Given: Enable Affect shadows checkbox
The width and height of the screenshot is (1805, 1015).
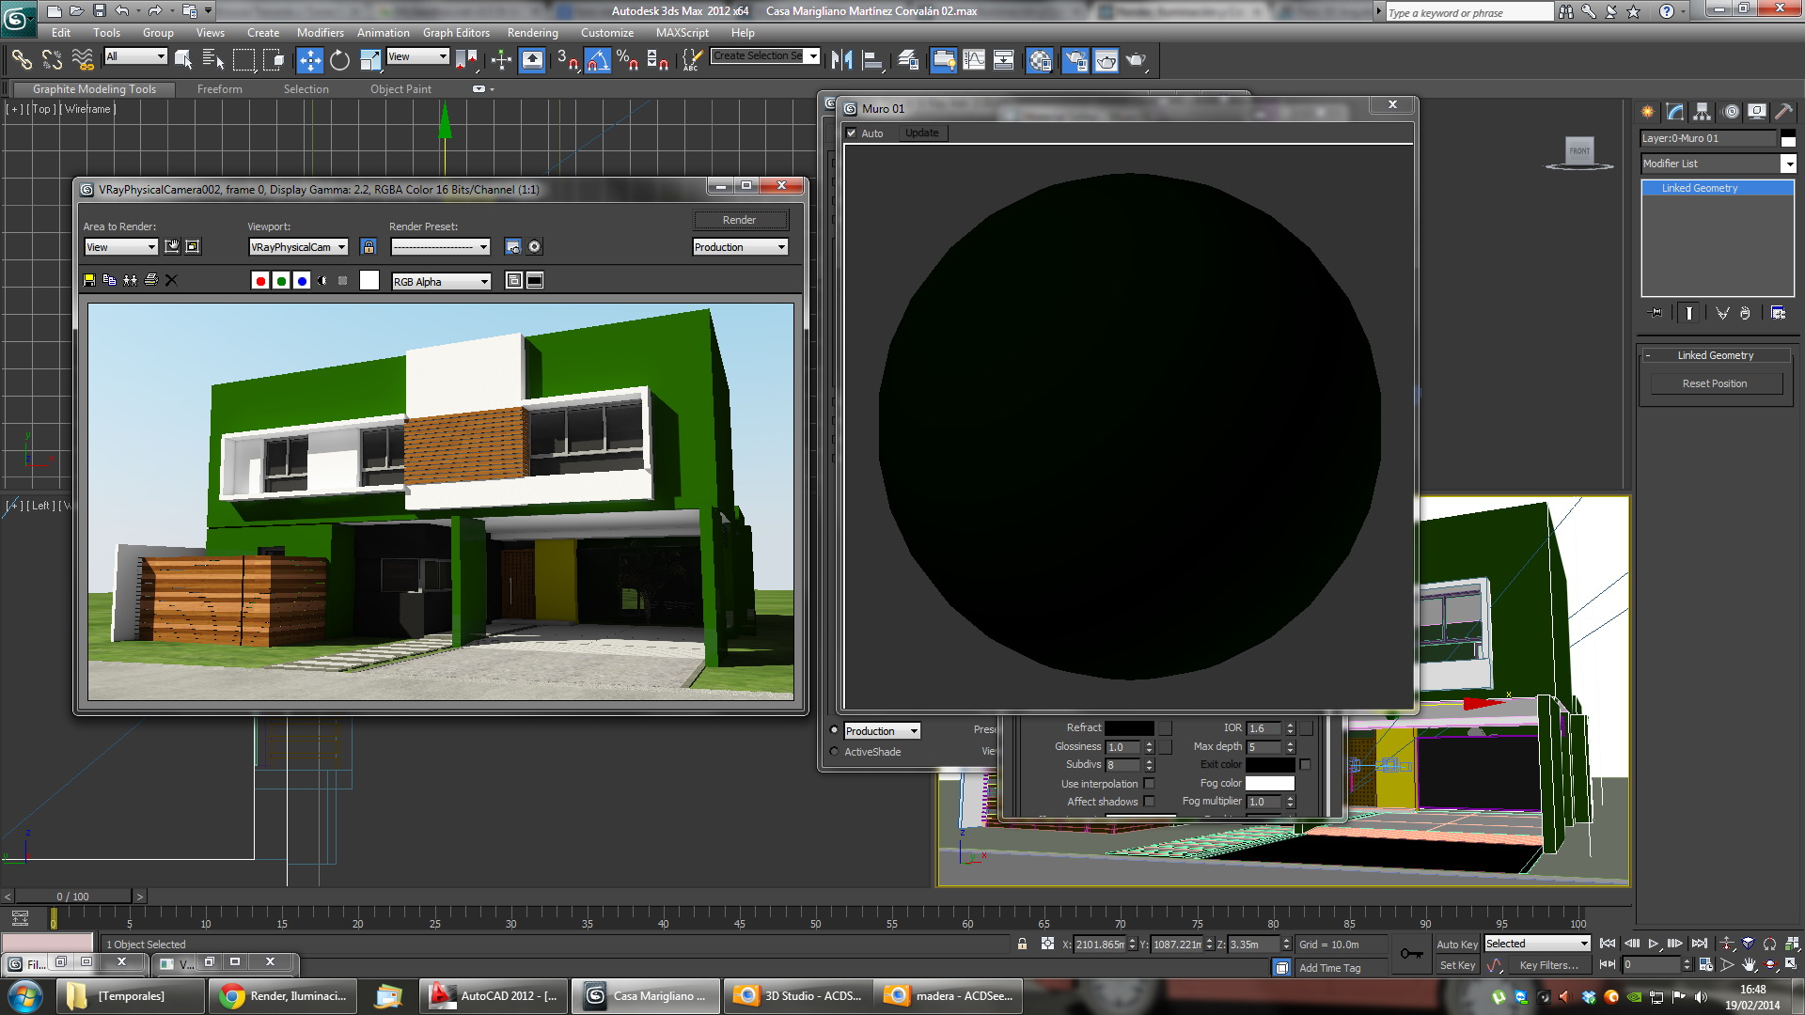Looking at the screenshot, I should 1149,802.
